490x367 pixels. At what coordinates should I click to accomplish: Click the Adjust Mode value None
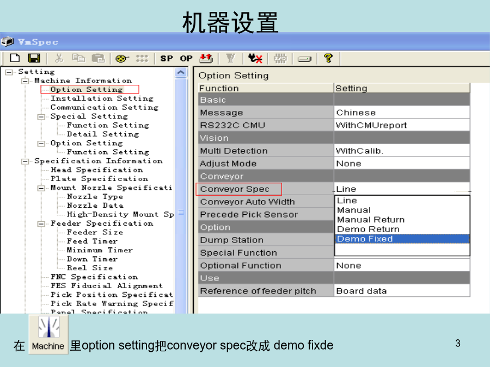pyautogui.click(x=402, y=164)
